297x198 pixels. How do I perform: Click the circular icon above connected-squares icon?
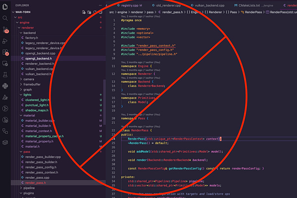tap(5, 120)
